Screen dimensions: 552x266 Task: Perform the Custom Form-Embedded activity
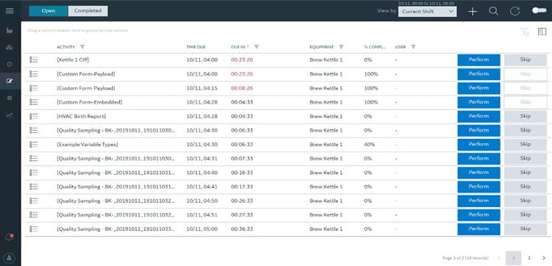[479, 102]
